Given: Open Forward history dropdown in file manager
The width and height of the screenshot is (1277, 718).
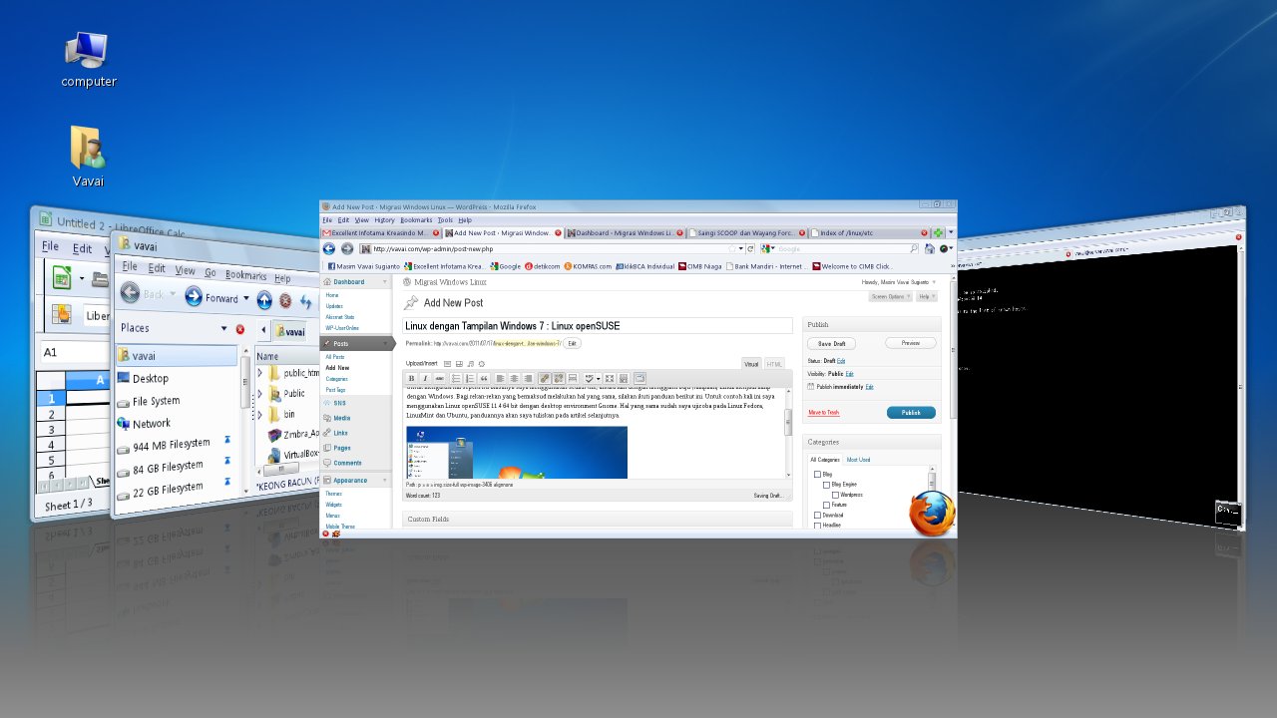Looking at the screenshot, I should (246, 298).
